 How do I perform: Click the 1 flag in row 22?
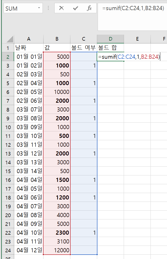[83, 233]
